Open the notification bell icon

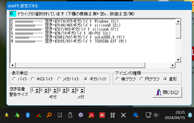[190, 115]
